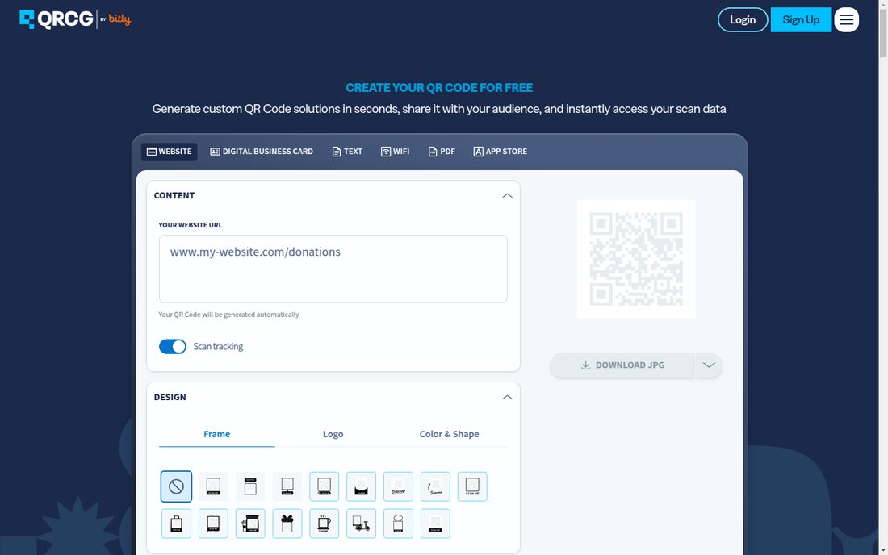Select the chef hat frame
The image size is (888, 555).
point(398,524)
